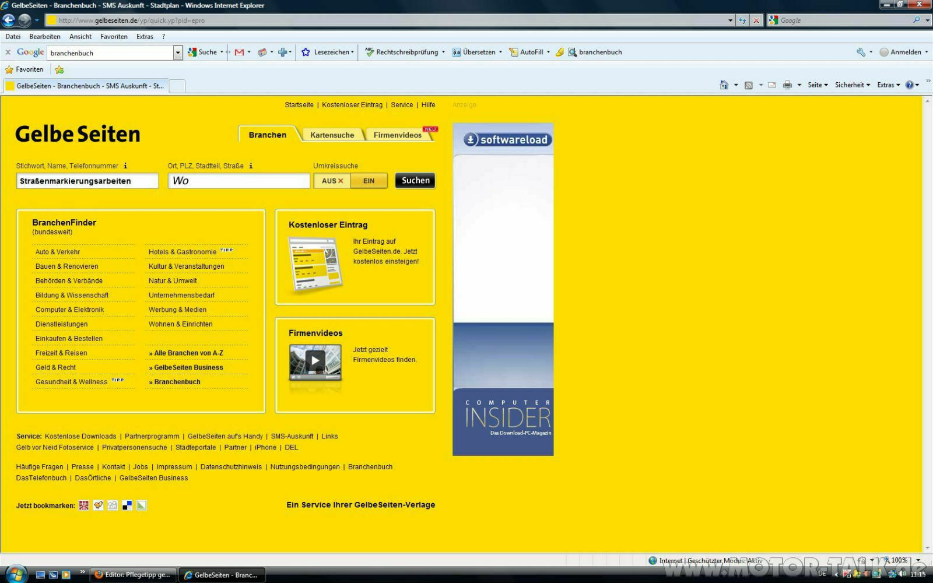Click the Delicious blue-black bookmark icon
The image size is (933, 583).
click(127, 505)
